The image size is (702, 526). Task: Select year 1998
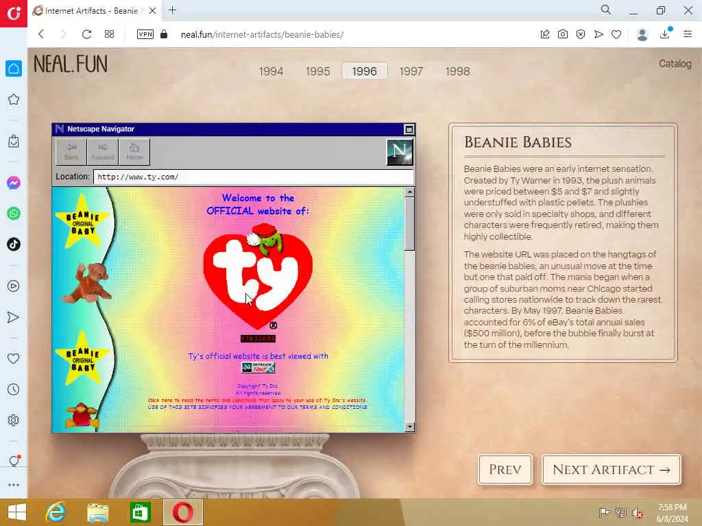tap(457, 71)
